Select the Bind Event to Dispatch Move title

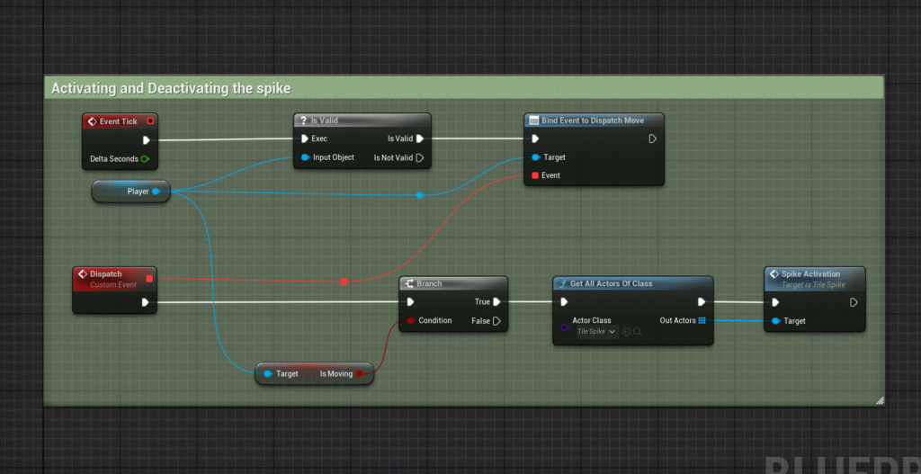click(592, 121)
